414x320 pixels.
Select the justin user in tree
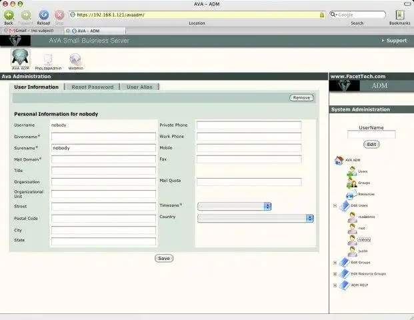(x=363, y=251)
